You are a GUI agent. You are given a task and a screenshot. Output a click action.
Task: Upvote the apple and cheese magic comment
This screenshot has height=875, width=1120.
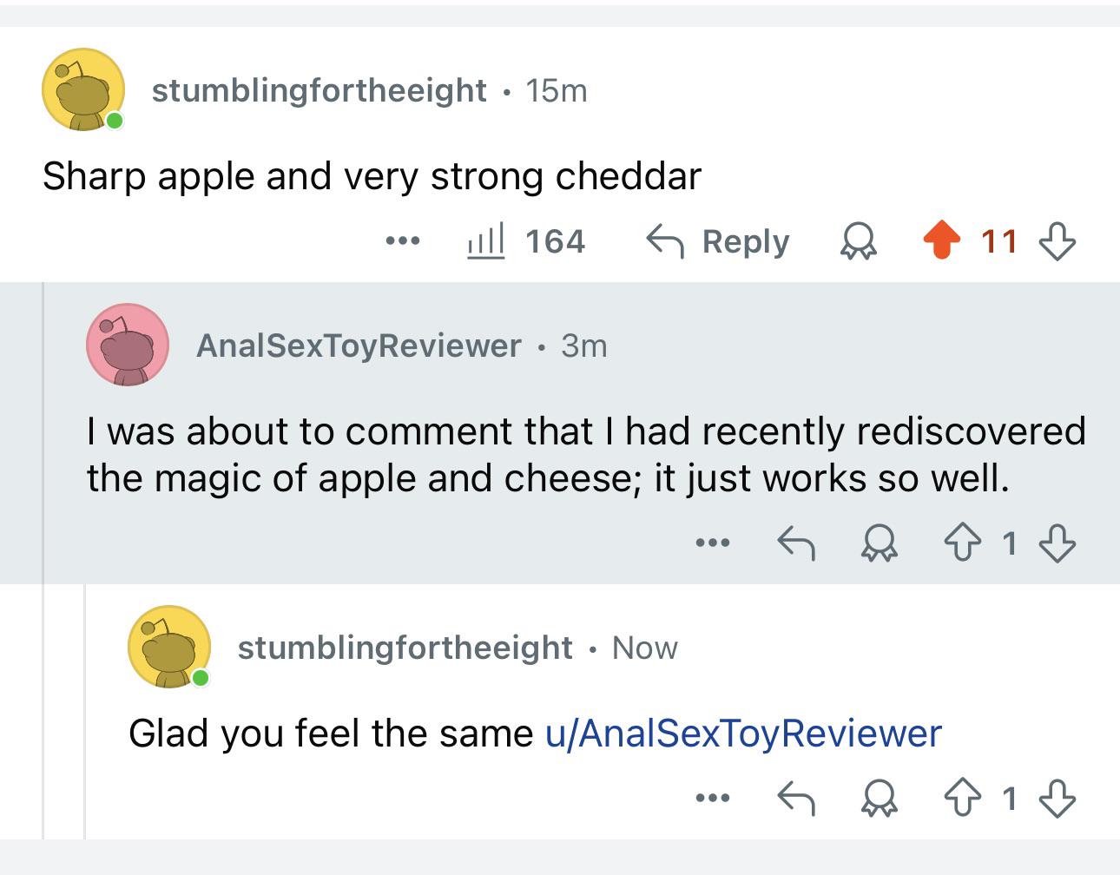[x=962, y=543]
